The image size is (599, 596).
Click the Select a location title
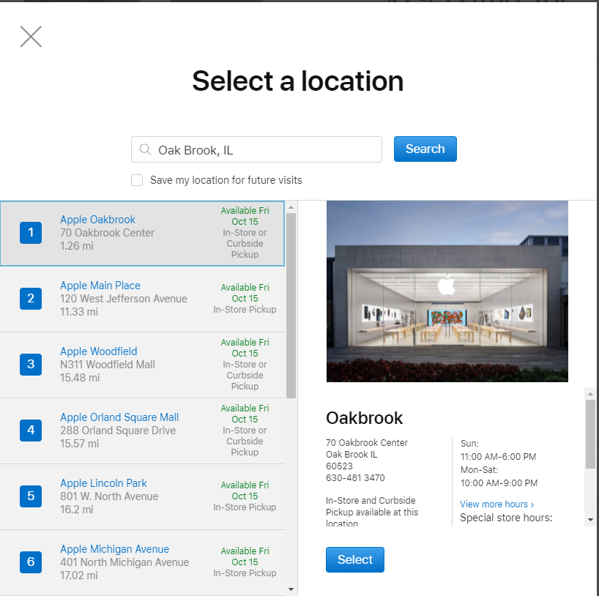pyautogui.click(x=298, y=81)
